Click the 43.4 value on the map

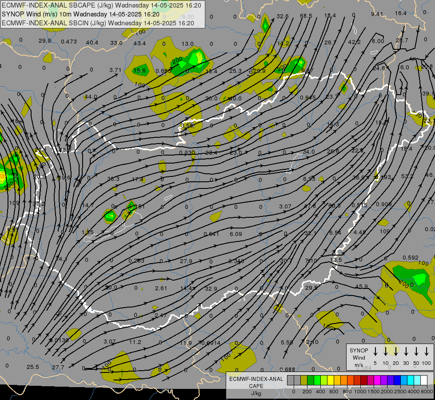pyautogui.click(x=140, y=43)
